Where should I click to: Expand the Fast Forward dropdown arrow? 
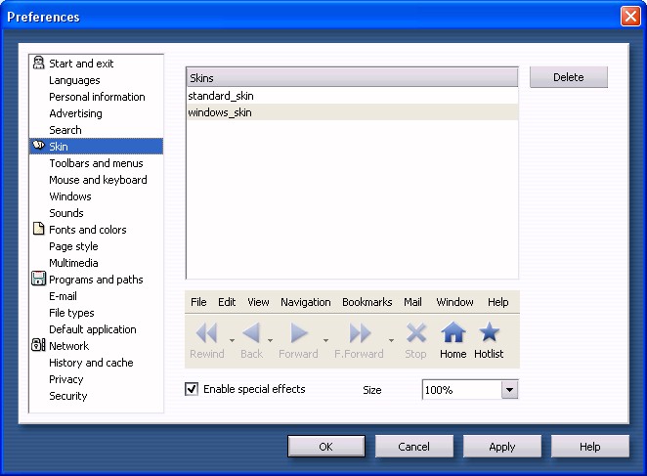[x=391, y=341]
